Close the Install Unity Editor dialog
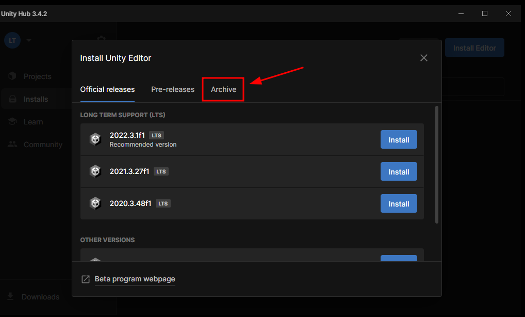 (424, 58)
